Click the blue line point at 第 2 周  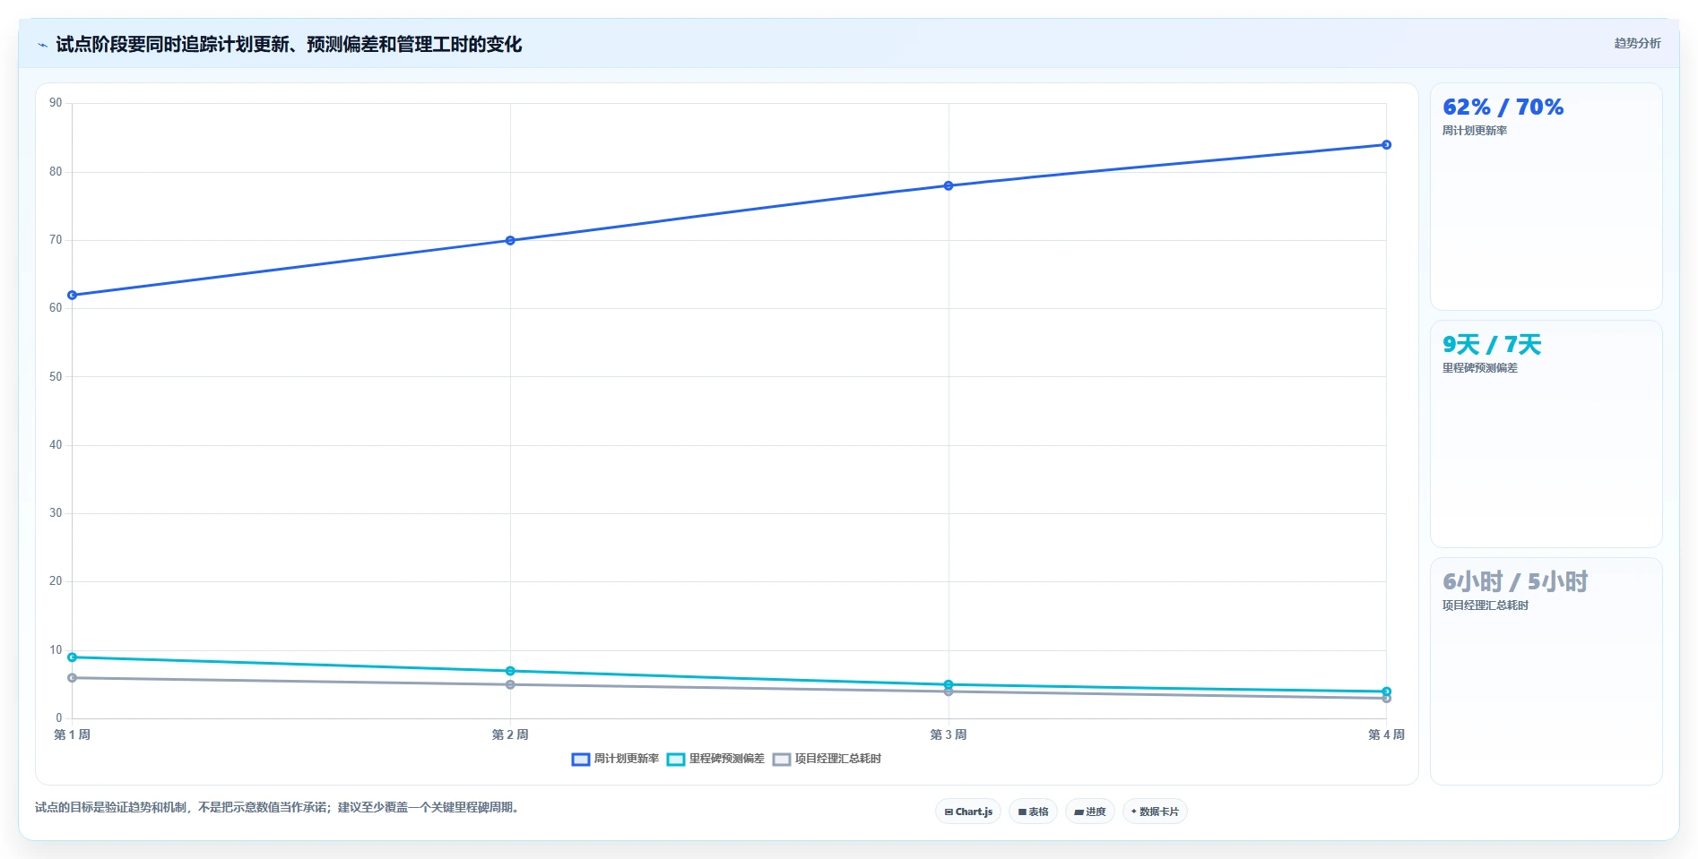[x=510, y=241]
